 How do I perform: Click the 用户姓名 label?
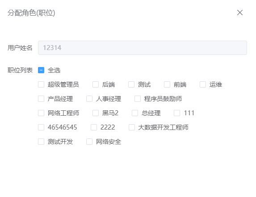point(20,48)
